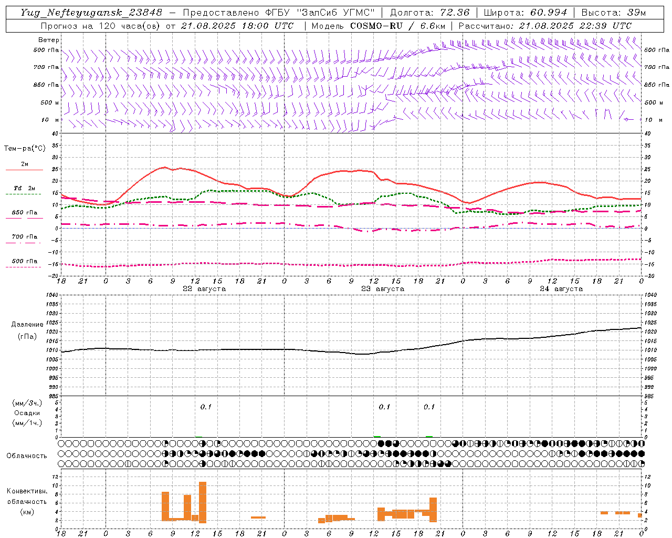This screenshot has height=538, width=672.
Task: Click the 'Td 2м' dew point legend label
Action: coord(25,188)
